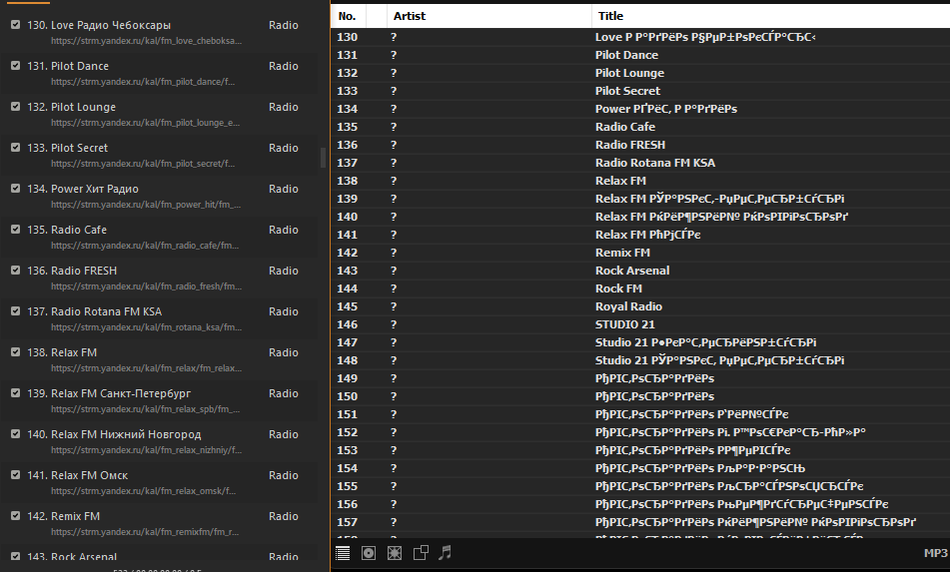The width and height of the screenshot is (950, 572).
Task: Sort by the No. column header
Action: pyautogui.click(x=349, y=16)
